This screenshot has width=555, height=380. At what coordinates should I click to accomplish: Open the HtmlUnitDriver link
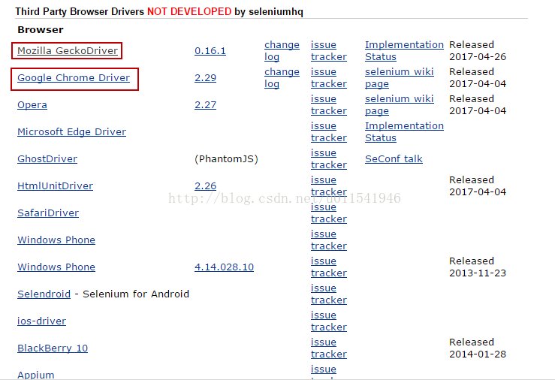click(x=56, y=185)
